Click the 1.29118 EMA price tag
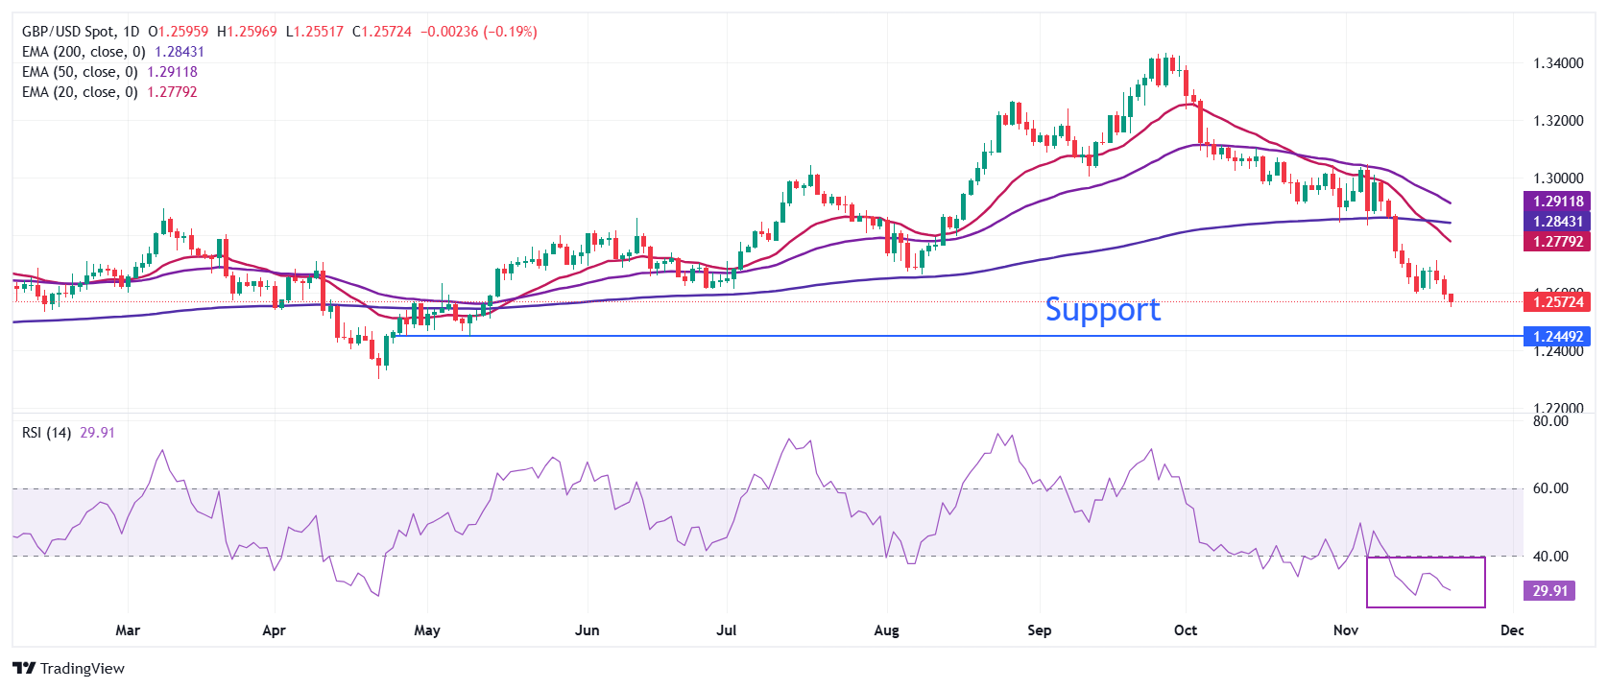This screenshot has width=1608, height=689. pyautogui.click(x=1557, y=202)
